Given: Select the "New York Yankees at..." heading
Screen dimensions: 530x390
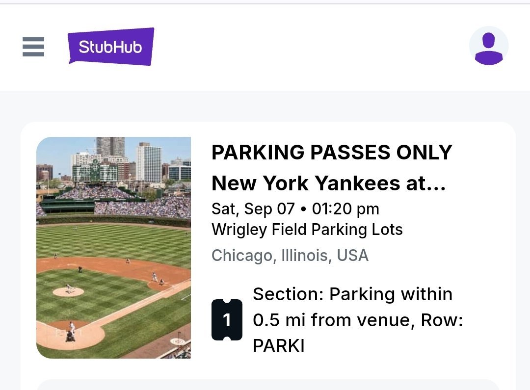Looking at the screenshot, I should [x=328, y=183].
